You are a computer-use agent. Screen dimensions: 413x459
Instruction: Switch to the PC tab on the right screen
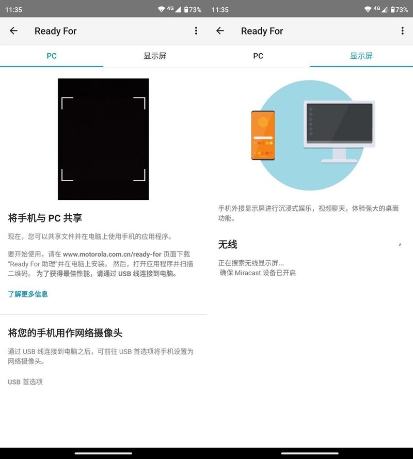tap(258, 56)
